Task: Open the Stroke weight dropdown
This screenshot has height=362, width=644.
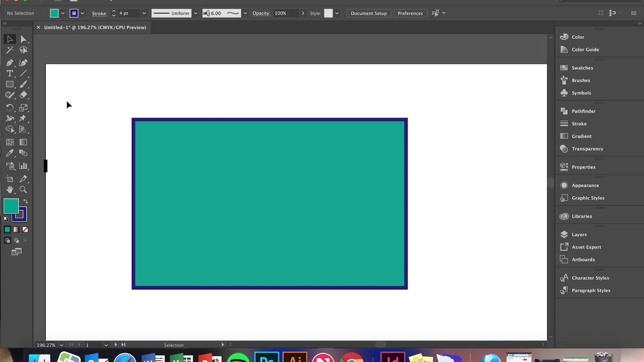Action: click(x=144, y=13)
